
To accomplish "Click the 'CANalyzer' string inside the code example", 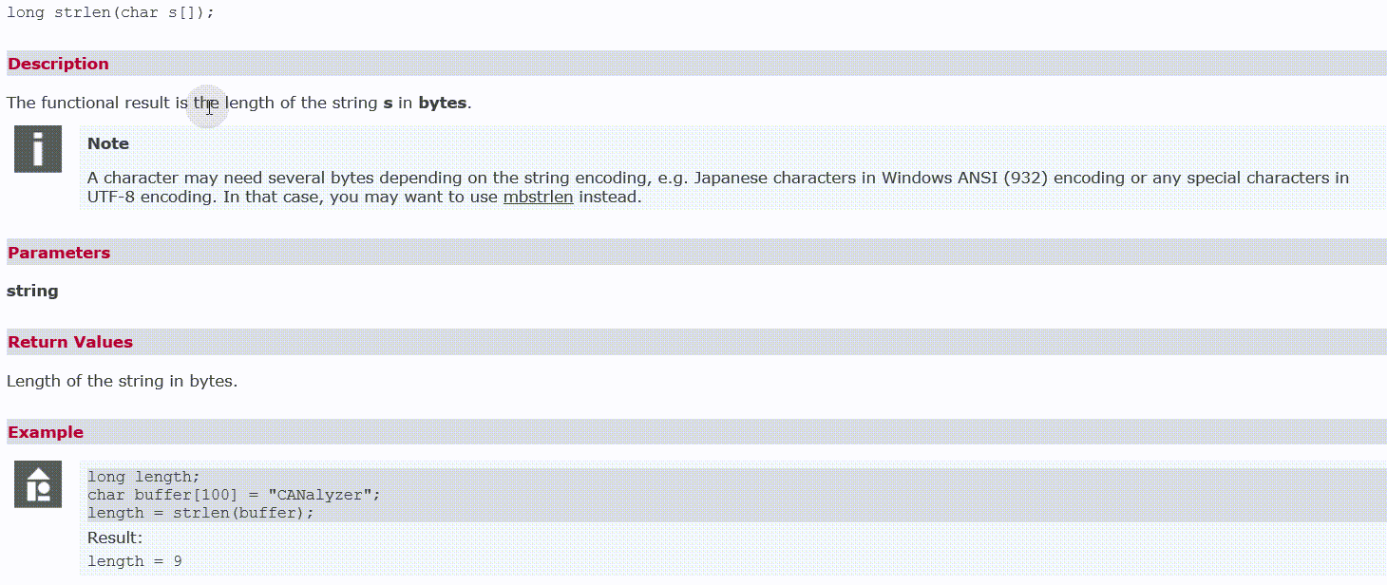I will click(324, 494).
